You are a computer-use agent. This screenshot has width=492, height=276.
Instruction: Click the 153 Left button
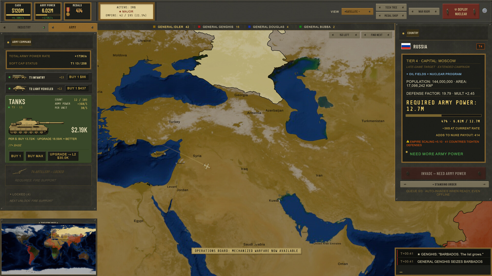pos(344,35)
